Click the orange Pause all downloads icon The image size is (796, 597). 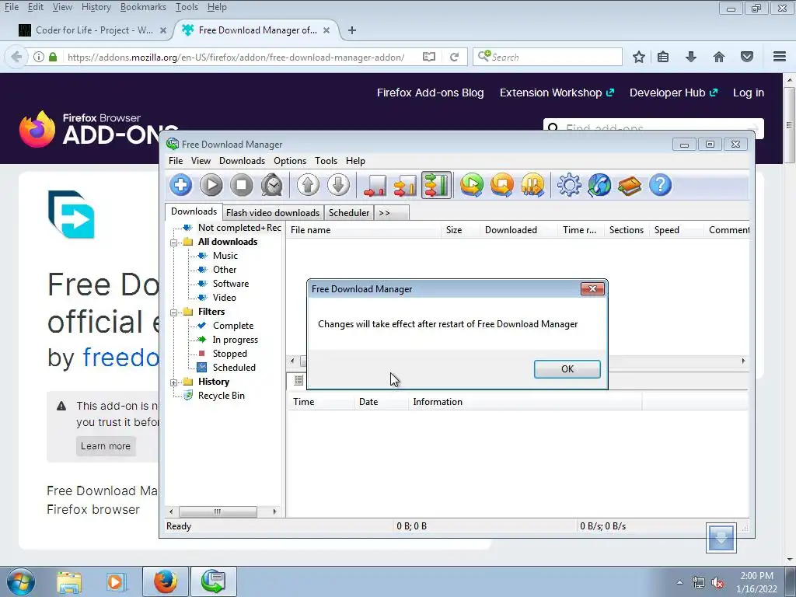pyautogui.click(x=532, y=185)
